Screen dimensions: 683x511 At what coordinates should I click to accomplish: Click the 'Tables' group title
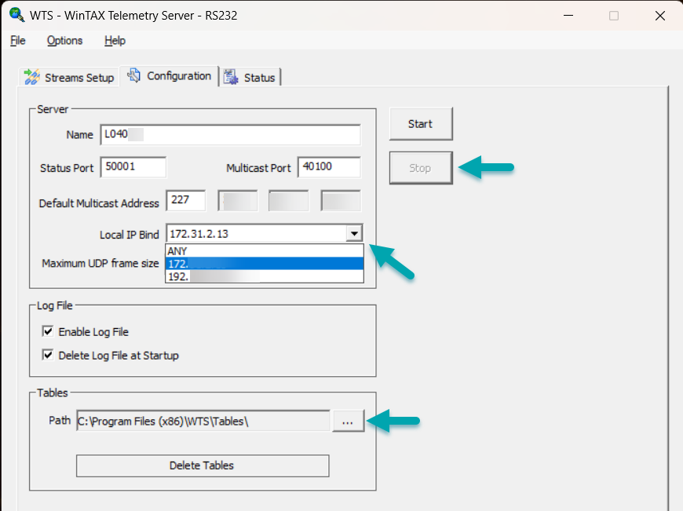(53, 393)
